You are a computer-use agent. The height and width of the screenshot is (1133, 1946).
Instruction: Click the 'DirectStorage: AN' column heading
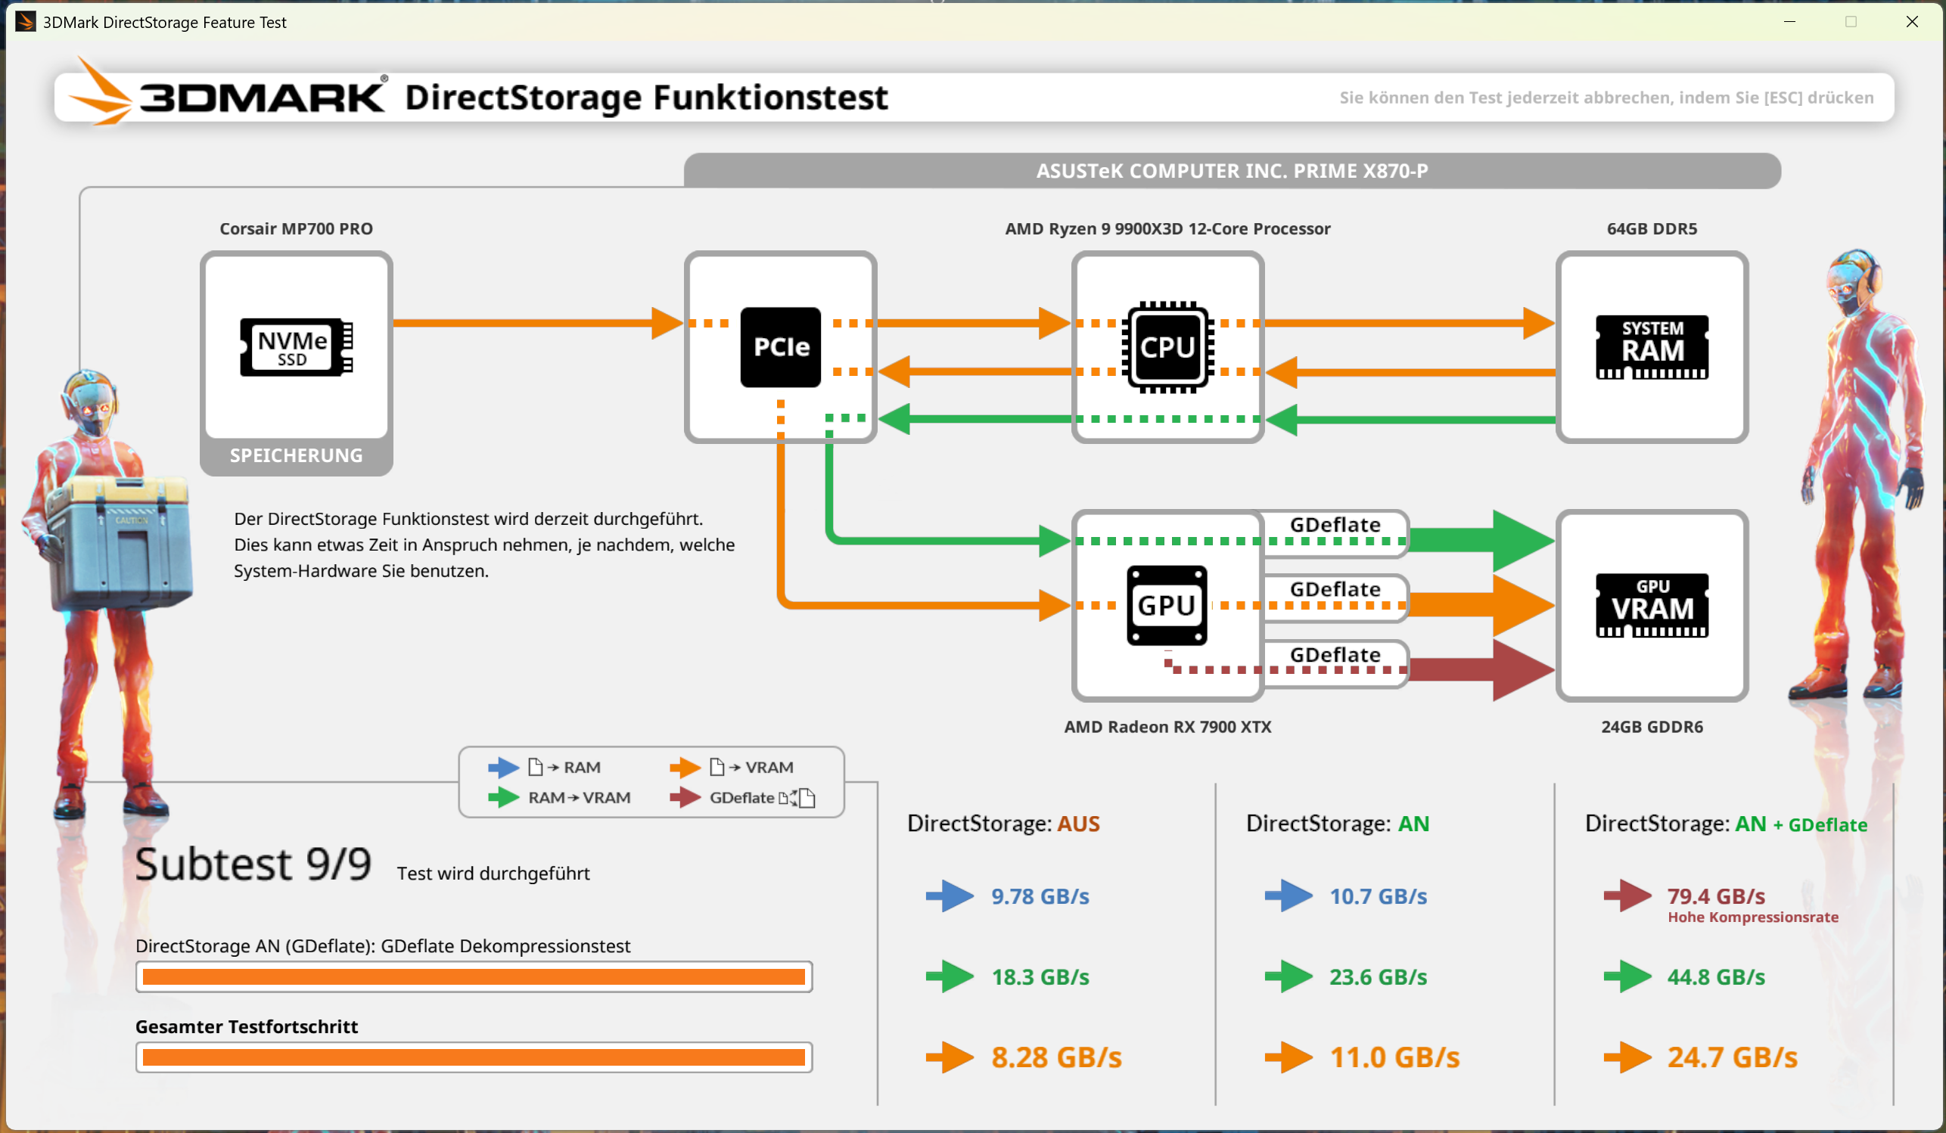coord(1338,824)
